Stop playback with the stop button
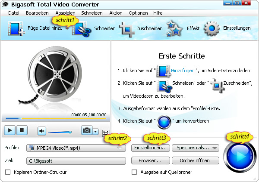This screenshot has height=182, width=259. pyautogui.click(x=22, y=130)
